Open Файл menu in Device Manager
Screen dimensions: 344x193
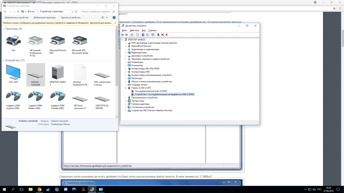(x=125, y=31)
